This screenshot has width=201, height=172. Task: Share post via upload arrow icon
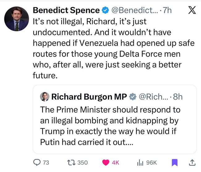pyautogui.click(x=192, y=162)
